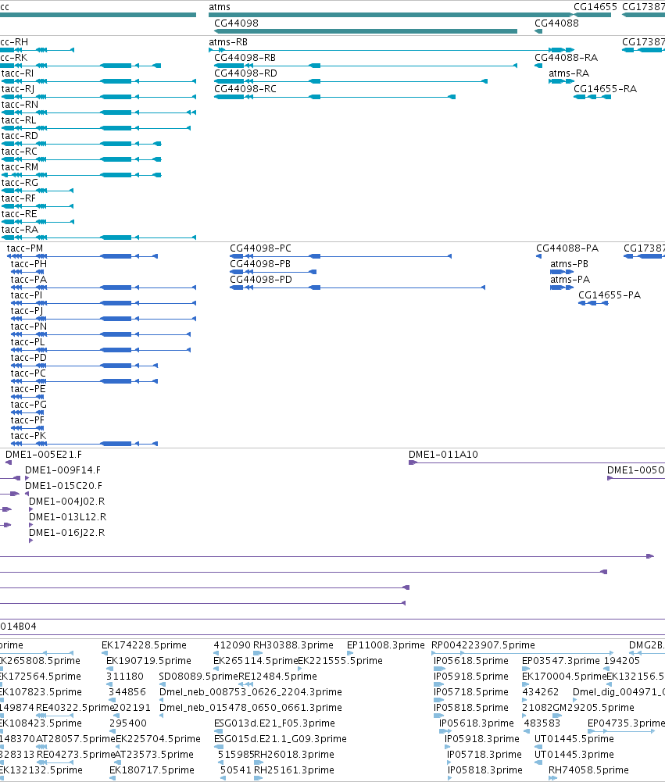The height and width of the screenshot is (782, 665).
Task: Click the ESG013d.E21_F05.3prime label
Action: [275, 723]
